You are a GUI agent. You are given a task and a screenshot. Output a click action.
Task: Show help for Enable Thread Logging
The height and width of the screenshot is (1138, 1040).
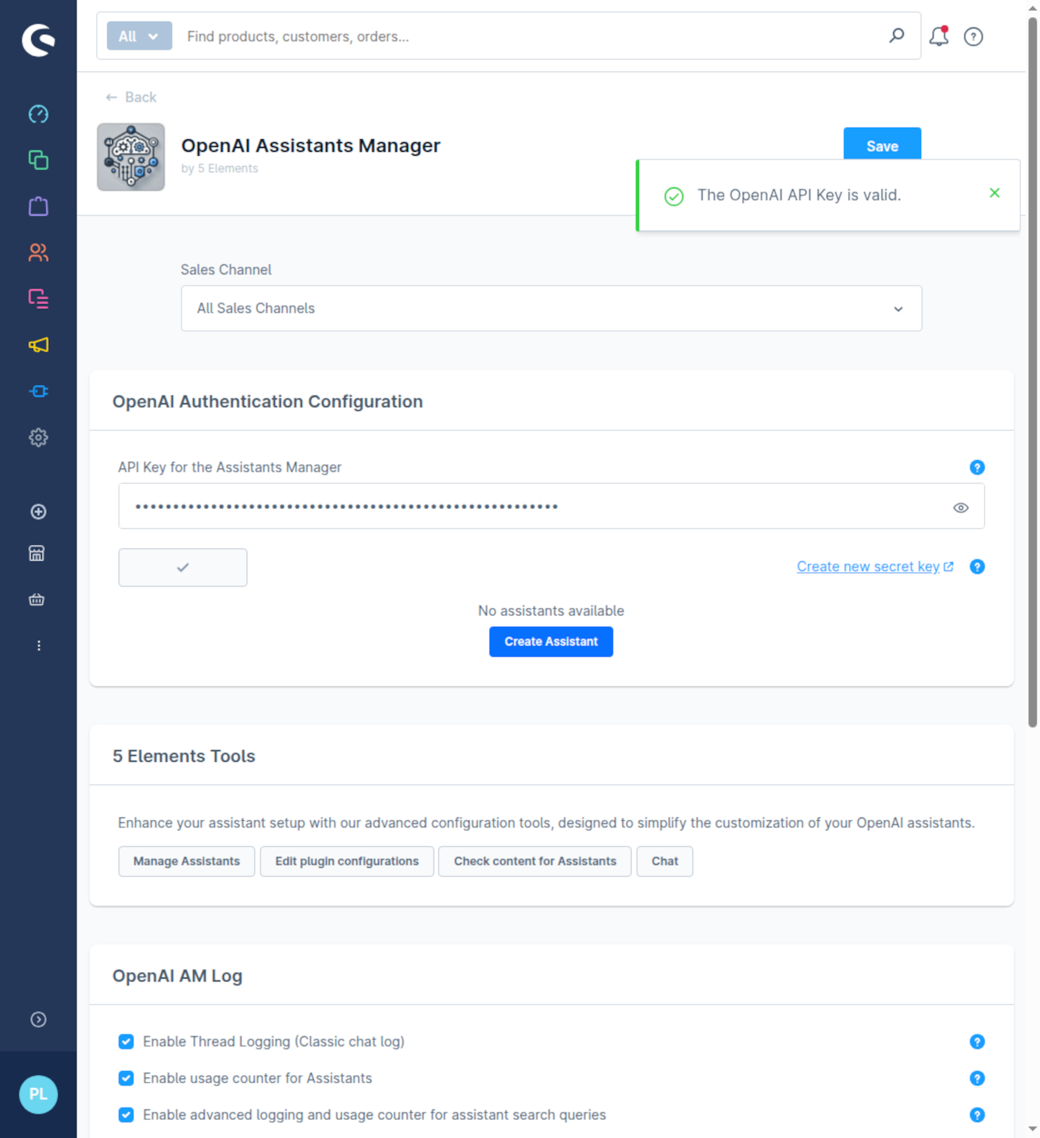tap(977, 1041)
